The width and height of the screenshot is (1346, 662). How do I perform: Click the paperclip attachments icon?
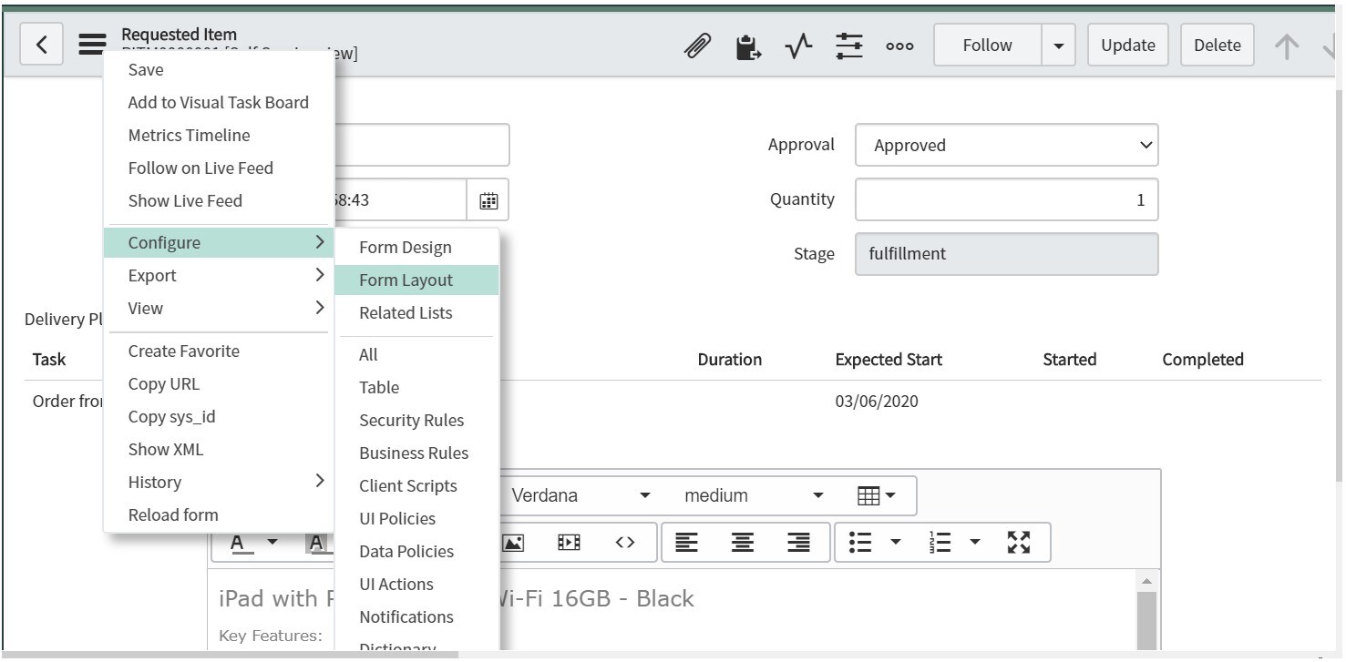[x=697, y=46]
